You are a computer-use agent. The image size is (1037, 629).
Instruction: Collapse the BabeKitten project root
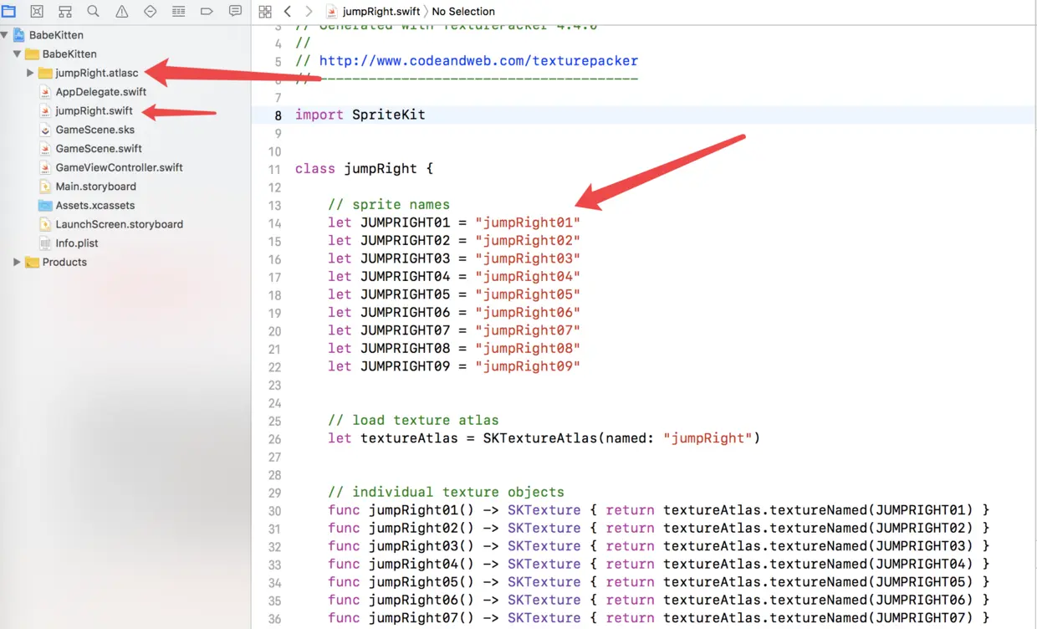click(x=5, y=35)
